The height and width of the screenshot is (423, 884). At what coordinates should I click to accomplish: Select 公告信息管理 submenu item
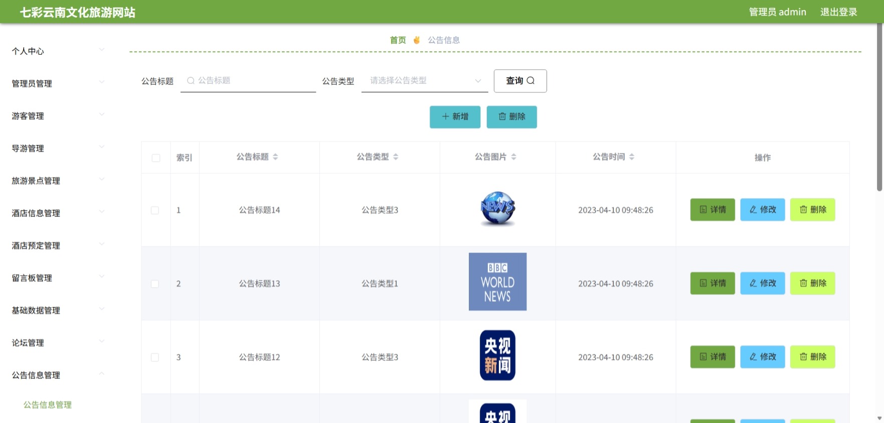pos(48,405)
